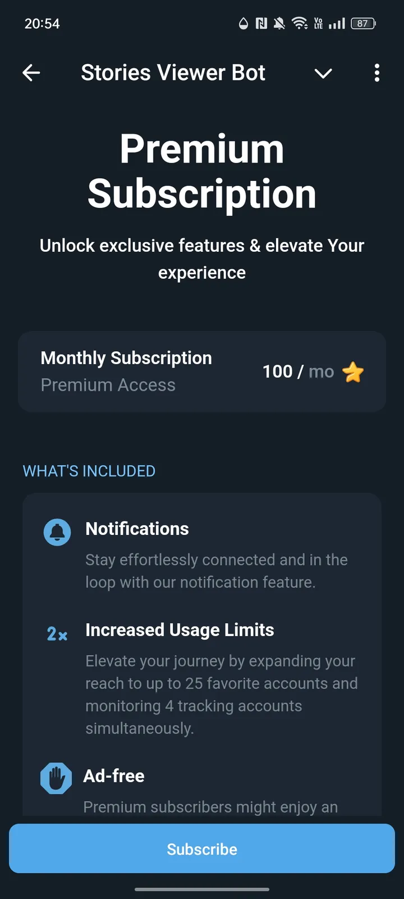Click the WHAT'S INCLUDED section header
The image size is (404, 899).
coord(89,471)
